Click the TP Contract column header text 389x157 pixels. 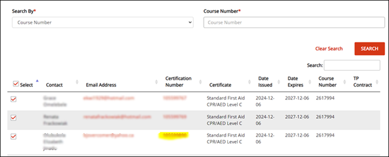click(x=363, y=82)
